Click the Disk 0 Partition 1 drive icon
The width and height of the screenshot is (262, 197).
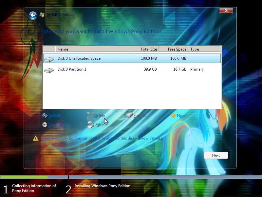[x=49, y=70]
